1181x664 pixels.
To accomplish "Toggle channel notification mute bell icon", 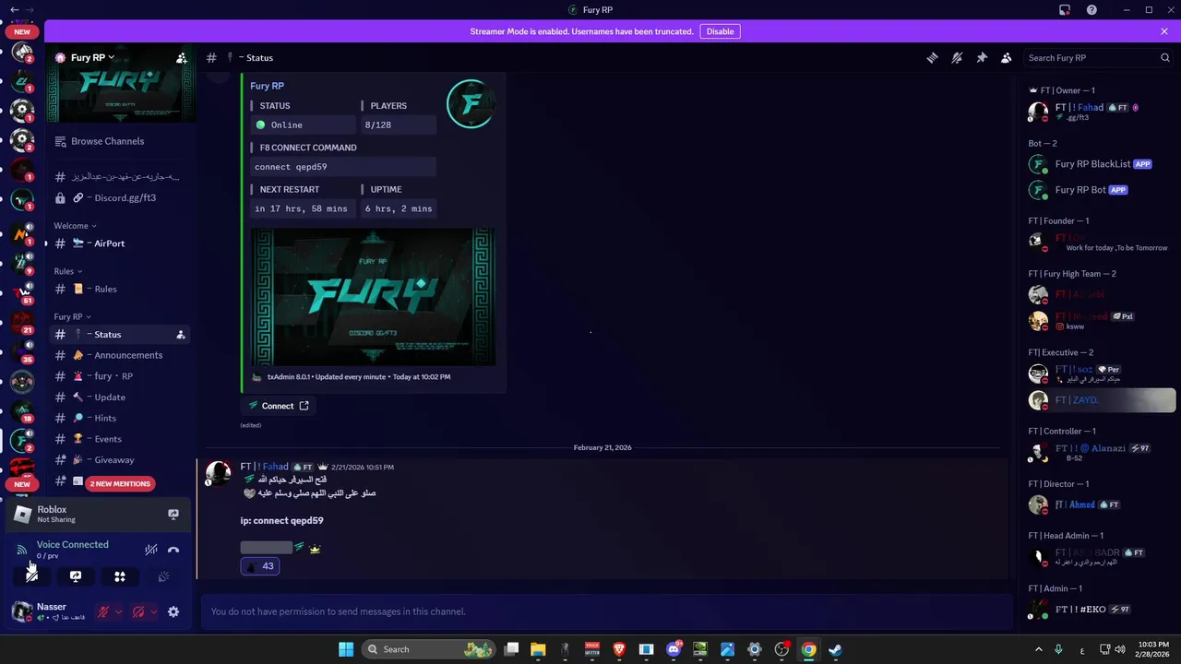I will point(957,57).
